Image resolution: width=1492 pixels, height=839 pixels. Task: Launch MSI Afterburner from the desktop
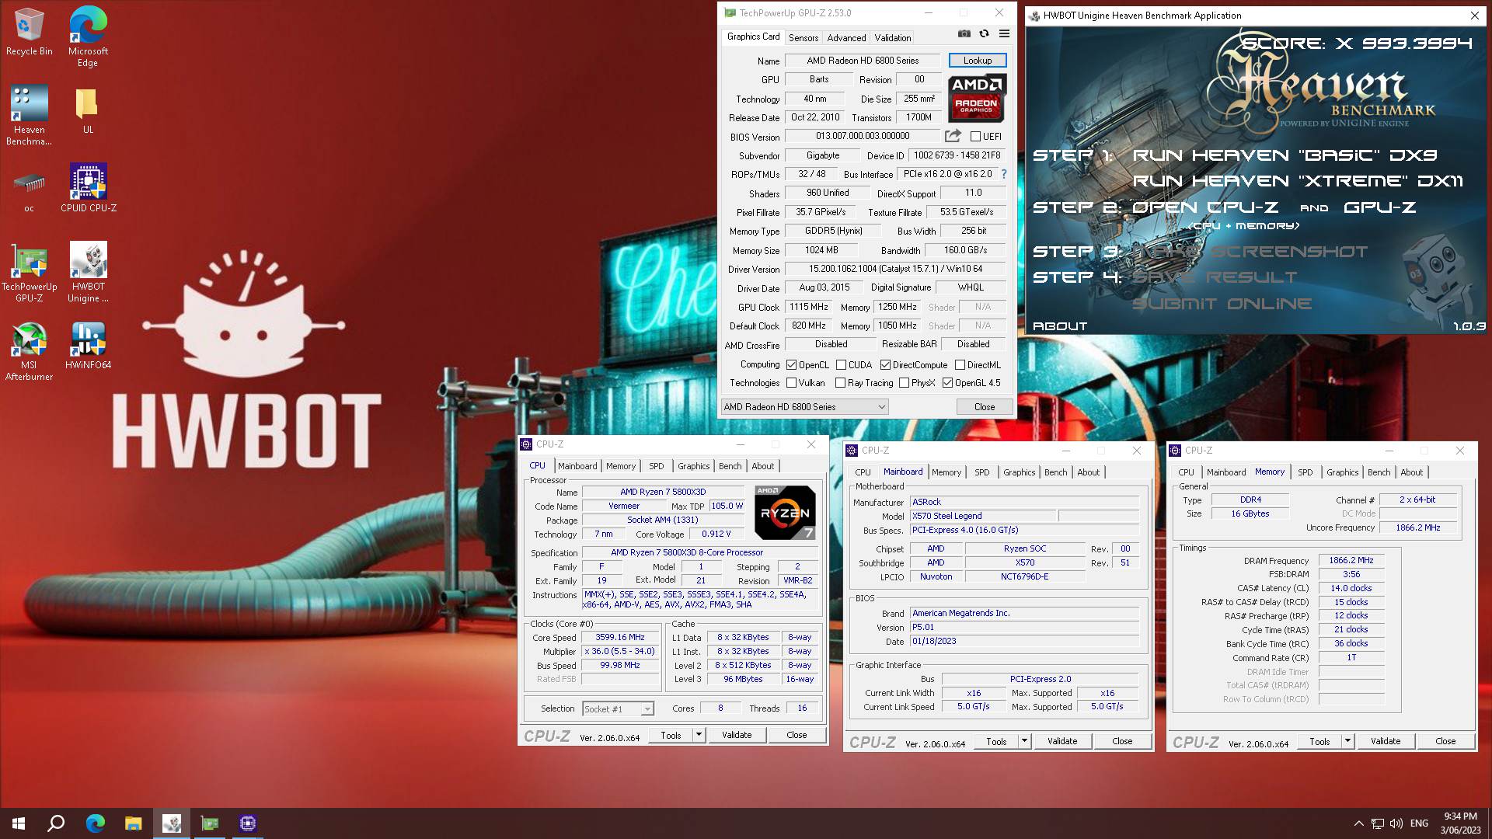pyautogui.click(x=29, y=351)
